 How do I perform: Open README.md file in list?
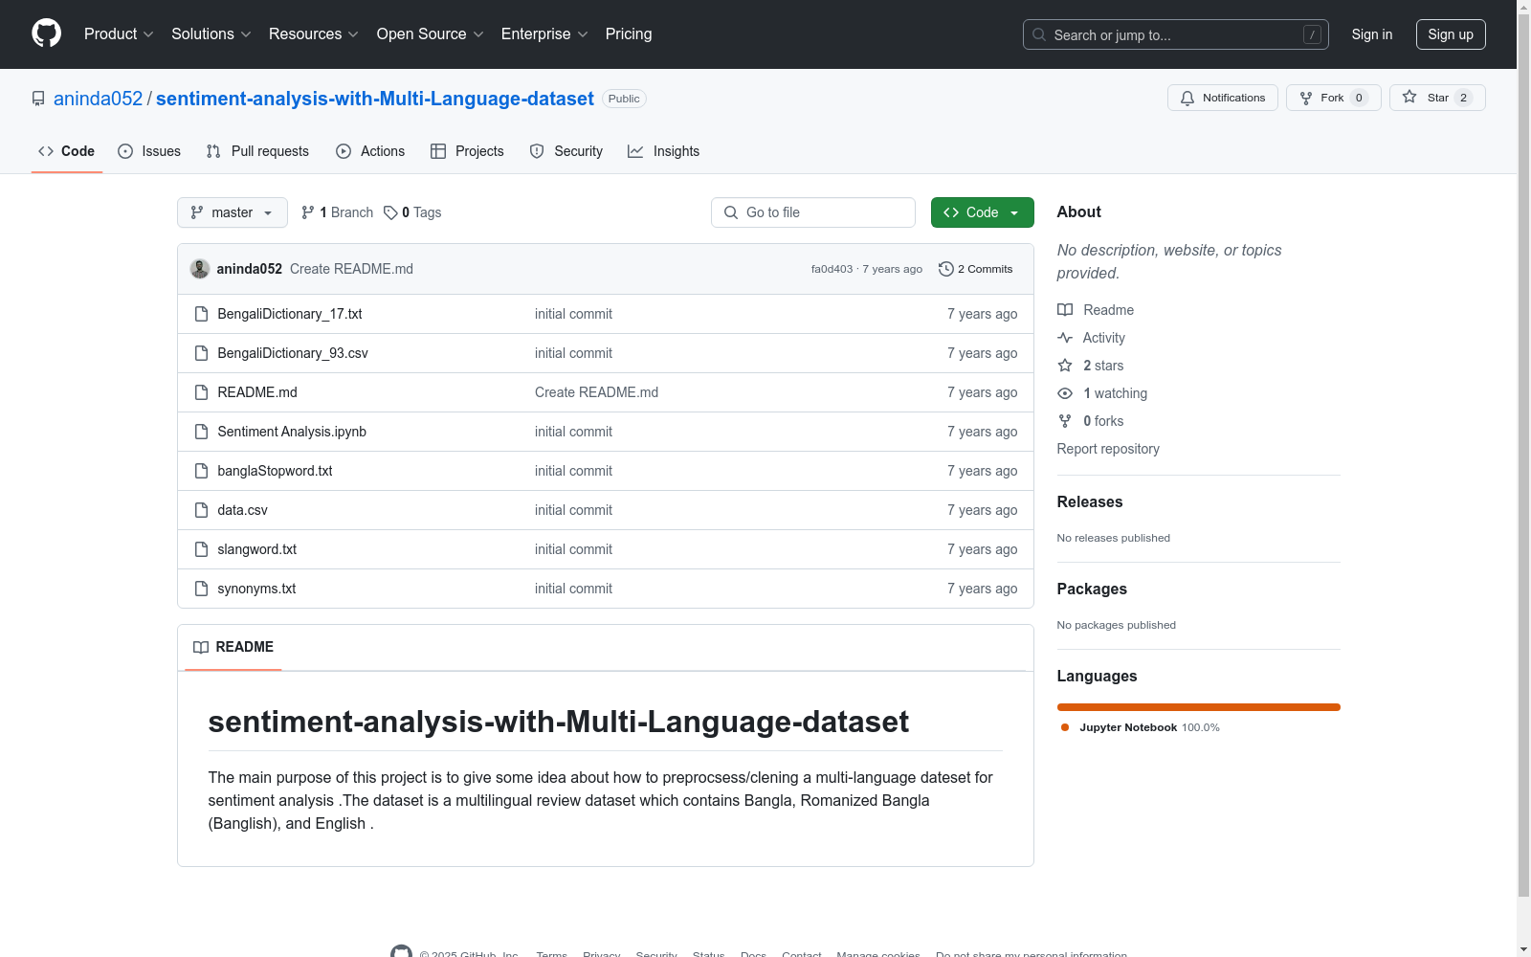(x=257, y=392)
